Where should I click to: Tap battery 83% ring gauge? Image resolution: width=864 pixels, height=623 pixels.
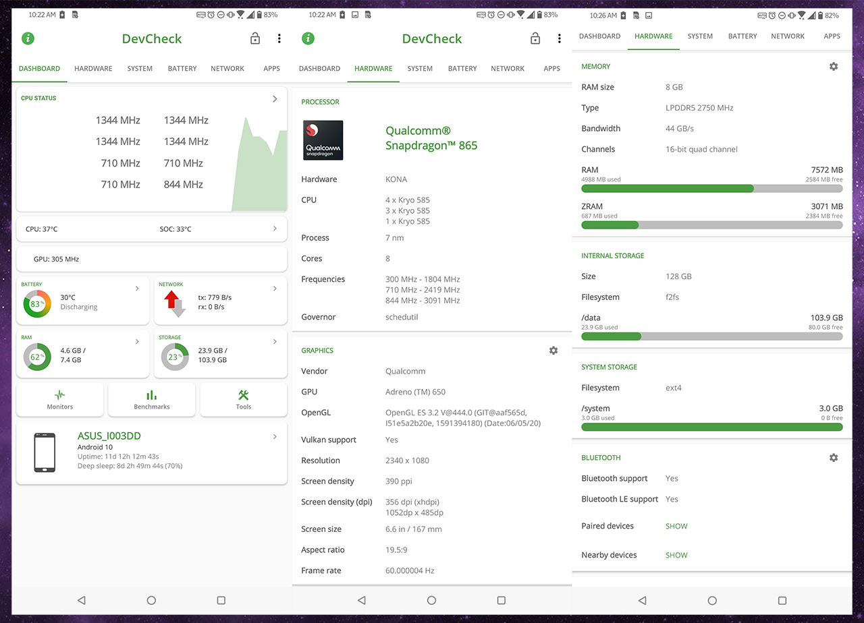click(37, 304)
